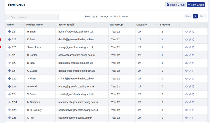This screenshot has height=123, width=210.
Task: Delete the 12Y form group
Action: [193, 118]
